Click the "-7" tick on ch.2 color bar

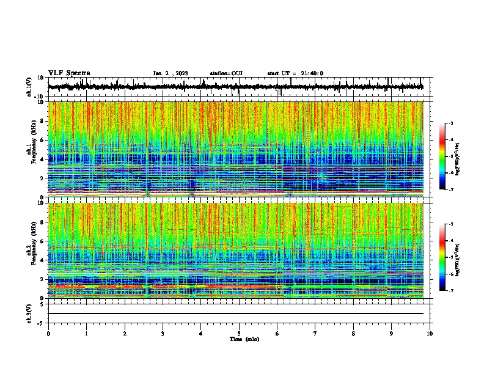450,290
